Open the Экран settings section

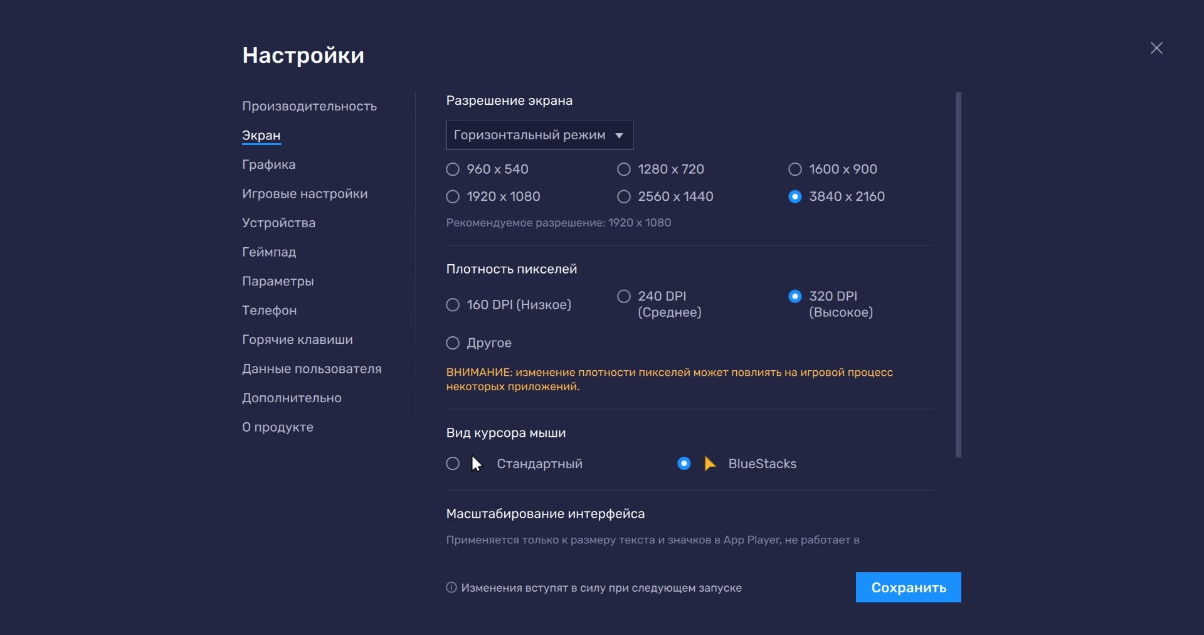click(x=261, y=136)
